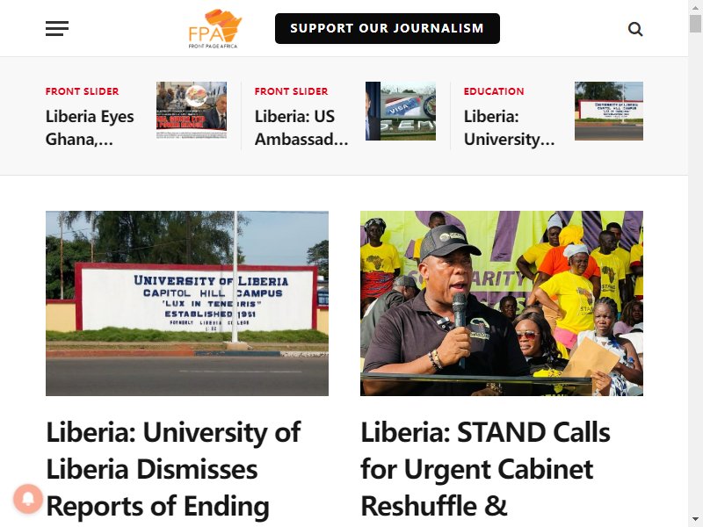The height and width of the screenshot is (527, 703).
Task: Click the scrollbar down arrow
Action: click(695, 519)
